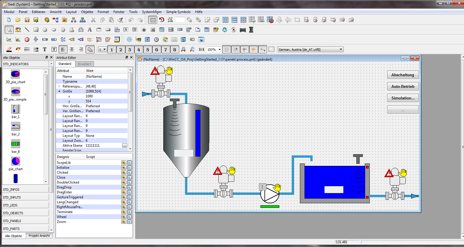Open panel with the folder icon
Viewport: 464px width, 247px height.
(x=18, y=20)
